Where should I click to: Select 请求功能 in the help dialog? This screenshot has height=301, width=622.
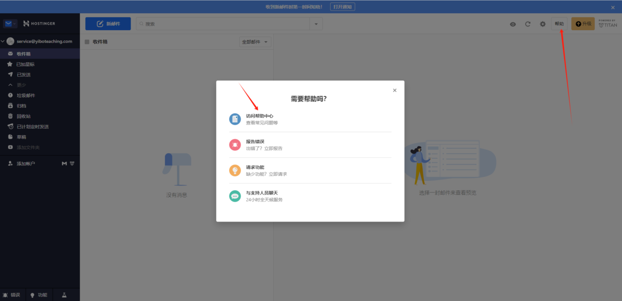pos(310,170)
